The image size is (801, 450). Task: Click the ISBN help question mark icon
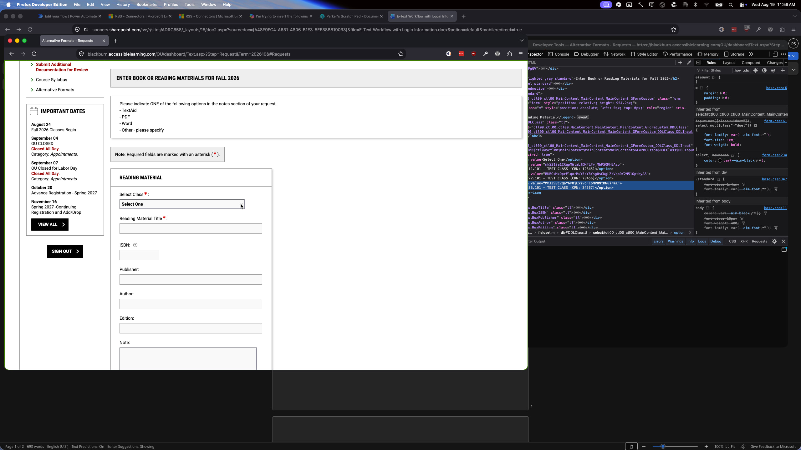pyautogui.click(x=135, y=245)
